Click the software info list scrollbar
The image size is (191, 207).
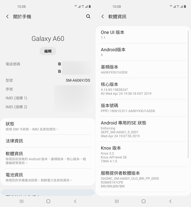coord(188,94)
